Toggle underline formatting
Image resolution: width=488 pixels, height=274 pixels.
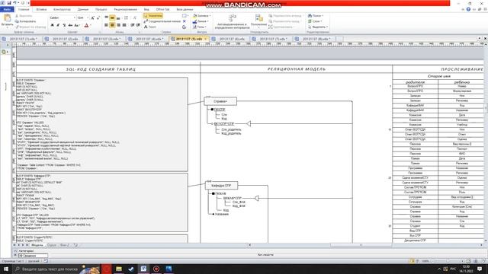pos(64,25)
